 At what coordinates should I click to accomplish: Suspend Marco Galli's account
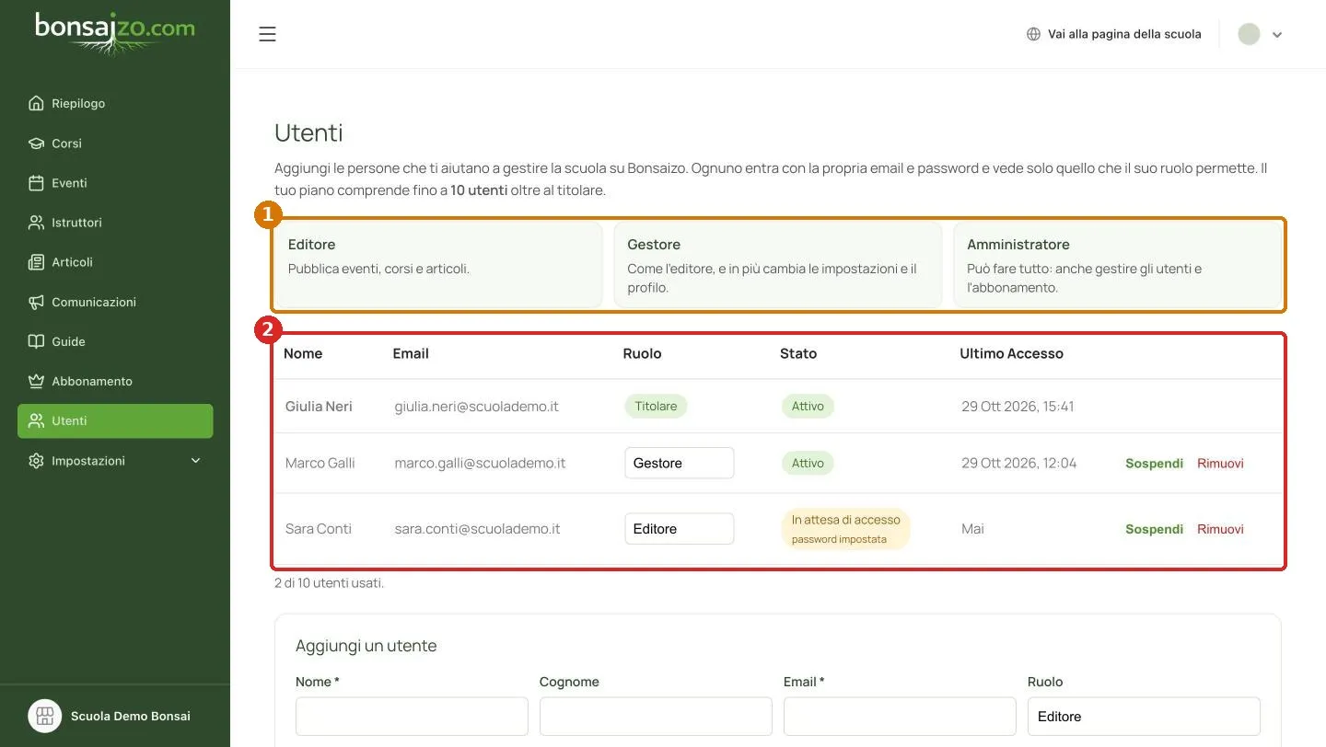click(x=1154, y=464)
